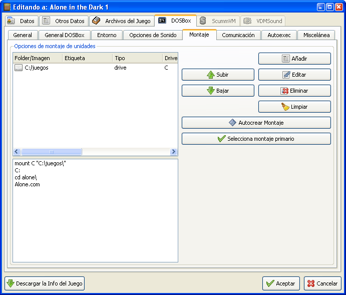This screenshot has height=295, width=346.
Task: Switch to the Autoexec sub-tab
Action: [279, 35]
